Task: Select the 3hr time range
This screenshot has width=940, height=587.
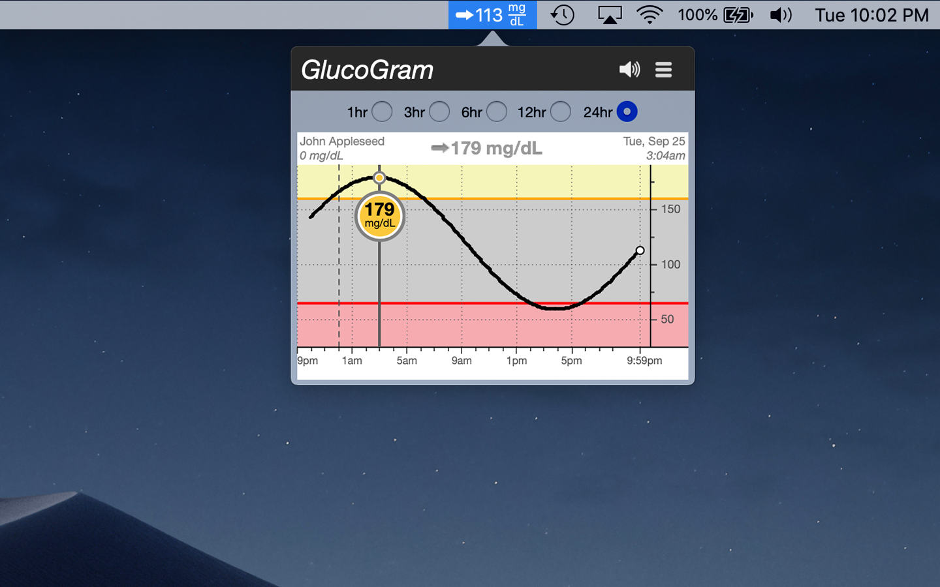Action: coord(439,112)
